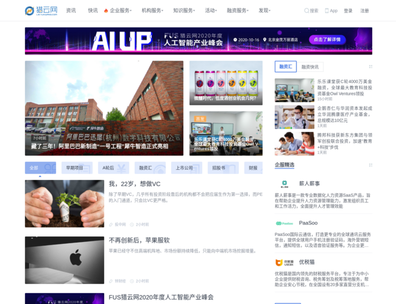Image resolution: width=396 pixels, height=304 pixels.
Task: Select the 融资汇 sidebar tab
Action: (x=286, y=66)
